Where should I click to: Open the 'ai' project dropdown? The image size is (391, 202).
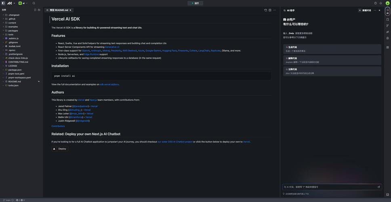tap(23, 3)
